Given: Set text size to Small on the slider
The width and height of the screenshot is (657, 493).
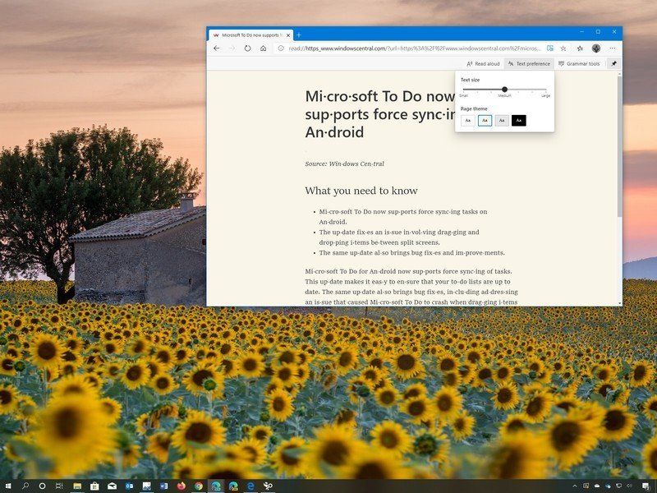Looking at the screenshot, I should [463, 90].
